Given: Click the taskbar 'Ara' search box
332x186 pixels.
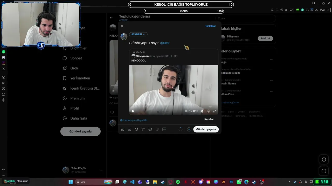Looking at the screenshot, I should coord(94,182).
